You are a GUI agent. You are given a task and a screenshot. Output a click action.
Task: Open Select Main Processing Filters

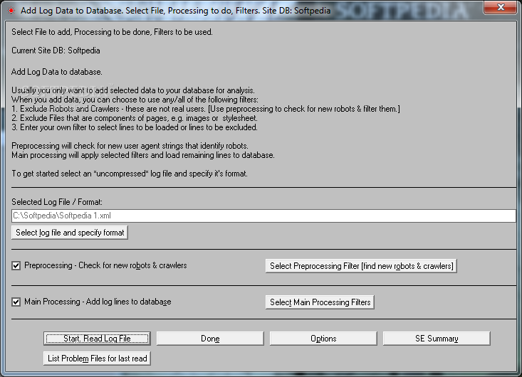pos(320,302)
